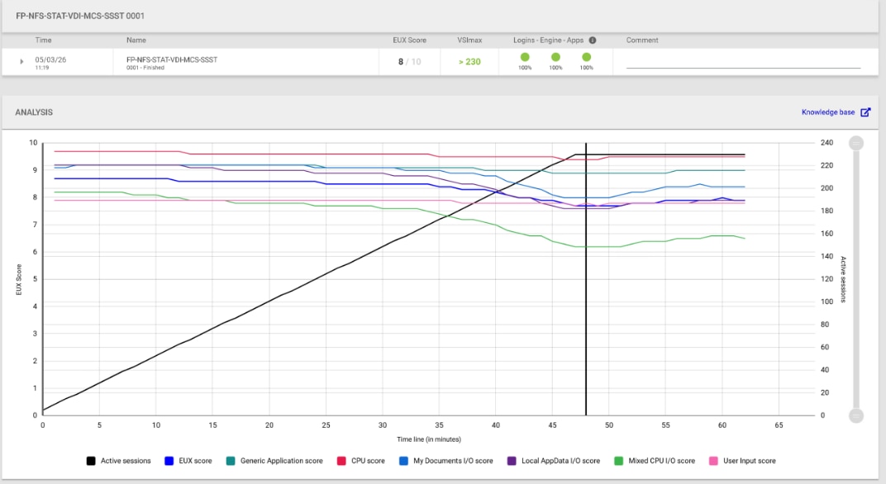This screenshot has width=886, height=484.
Task: Click the Comment column header
Action: [x=642, y=40]
